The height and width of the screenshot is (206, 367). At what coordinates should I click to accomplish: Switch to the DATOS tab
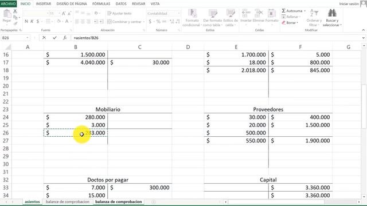[x=121, y=4]
